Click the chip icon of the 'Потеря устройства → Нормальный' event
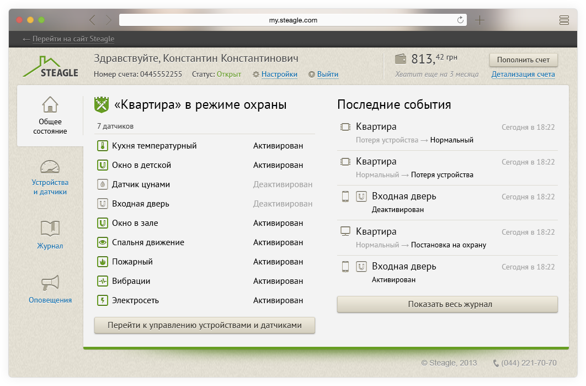Viewport: 586px width, 386px height. (345, 127)
